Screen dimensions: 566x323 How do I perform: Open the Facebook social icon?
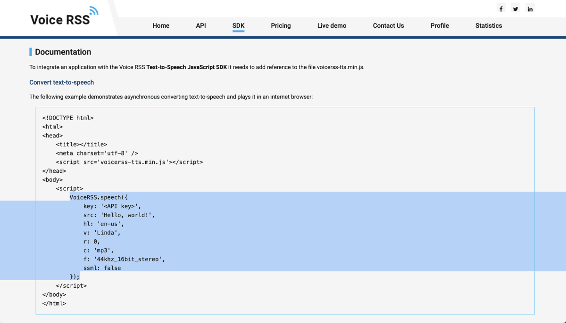[501, 8]
